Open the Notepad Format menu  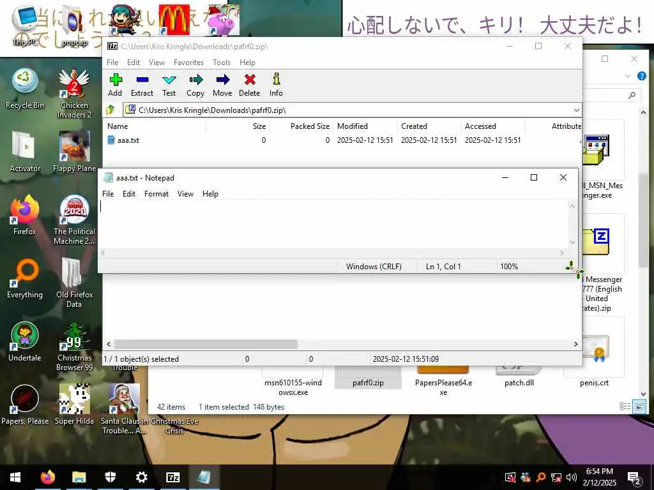tap(156, 194)
